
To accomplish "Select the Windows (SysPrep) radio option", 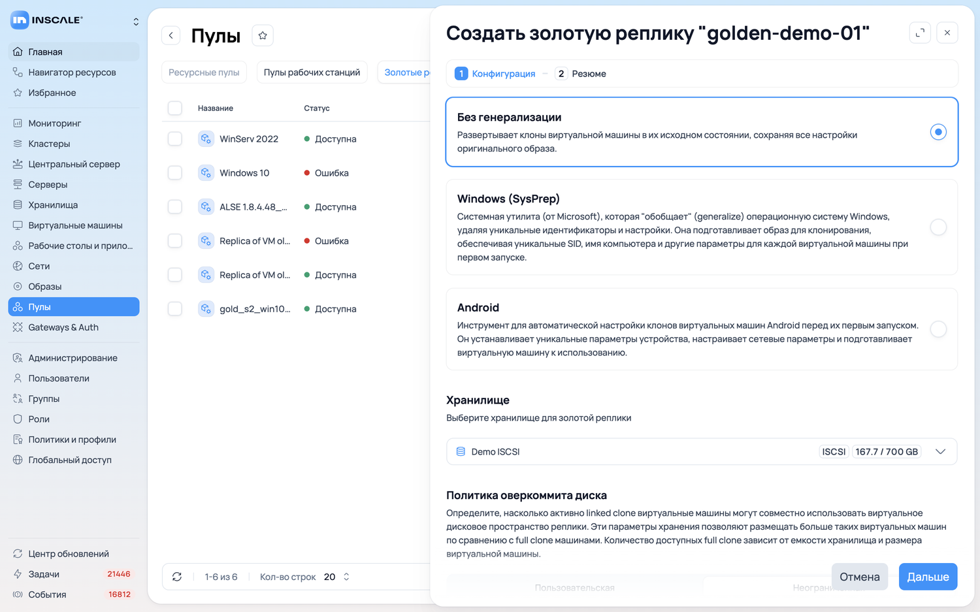I will (x=938, y=227).
